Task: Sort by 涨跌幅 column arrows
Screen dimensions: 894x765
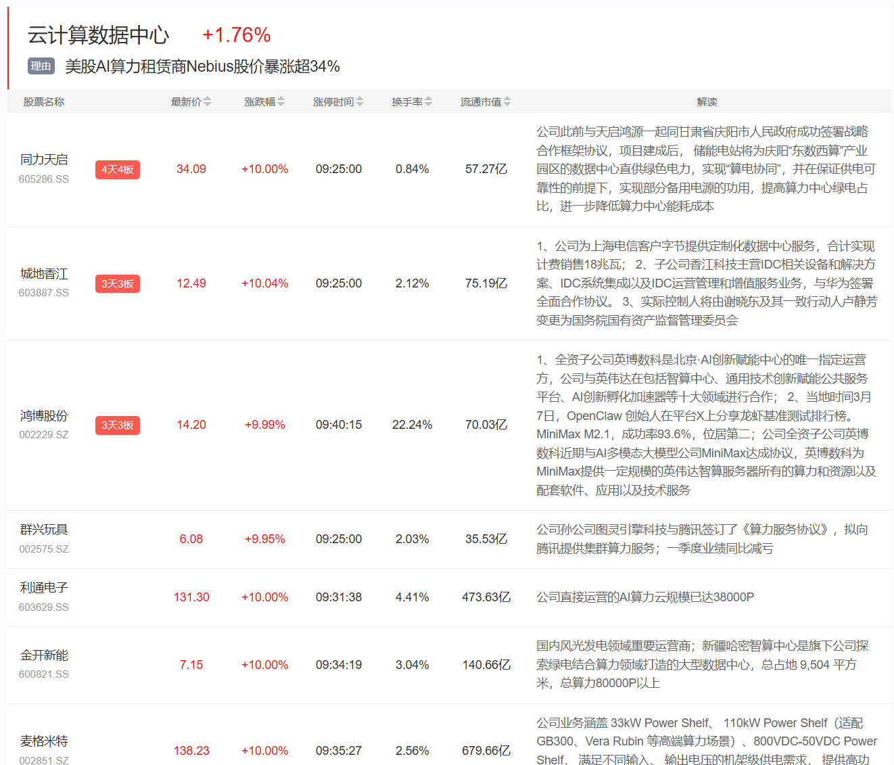Action: 281,101
